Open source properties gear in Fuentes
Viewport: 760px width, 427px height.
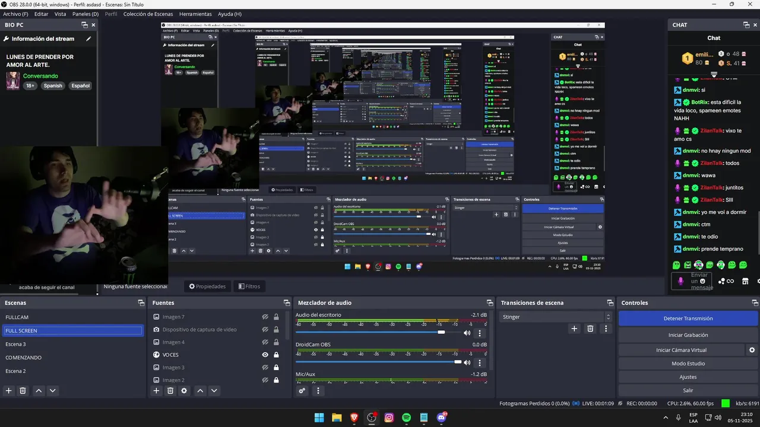(x=184, y=391)
